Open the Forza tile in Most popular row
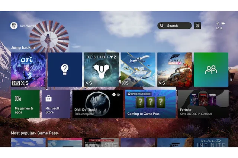 [174, 142]
